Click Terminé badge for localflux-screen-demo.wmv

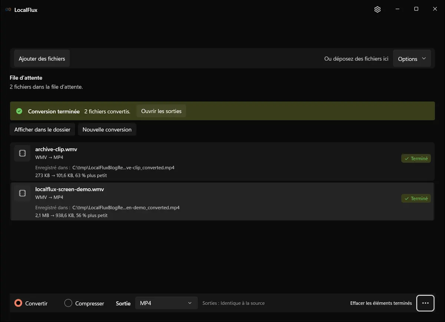[x=416, y=199]
